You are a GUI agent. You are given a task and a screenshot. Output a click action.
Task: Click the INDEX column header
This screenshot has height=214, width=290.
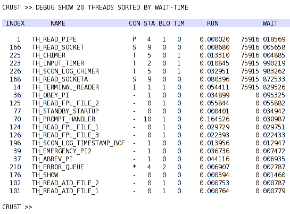[x=15, y=23]
